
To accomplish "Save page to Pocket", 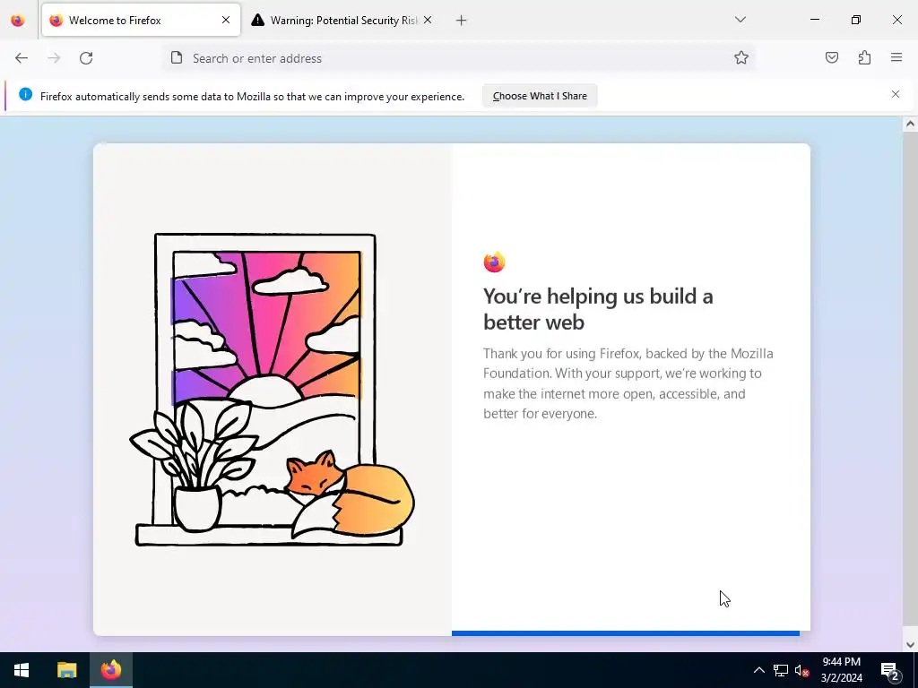I will click(x=832, y=57).
